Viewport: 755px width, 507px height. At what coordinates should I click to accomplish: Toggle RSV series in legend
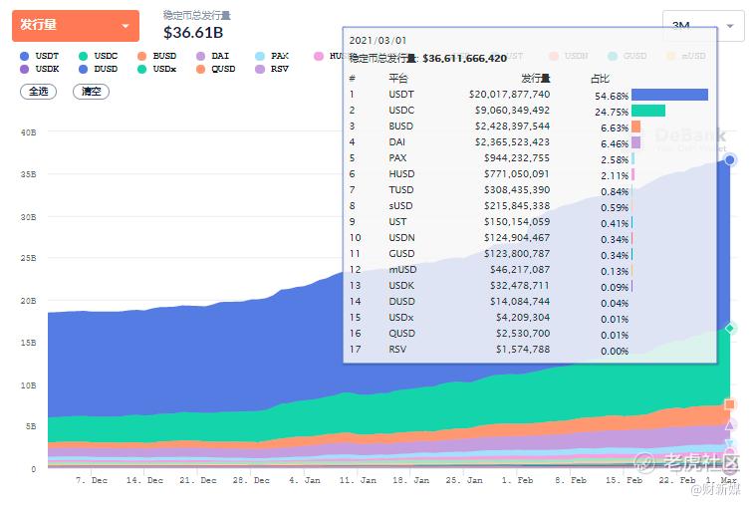(x=272, y=69)
